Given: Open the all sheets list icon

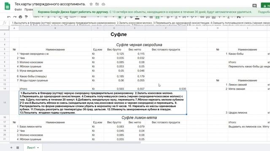Looking at the screenshot, I should coord(18,148).
